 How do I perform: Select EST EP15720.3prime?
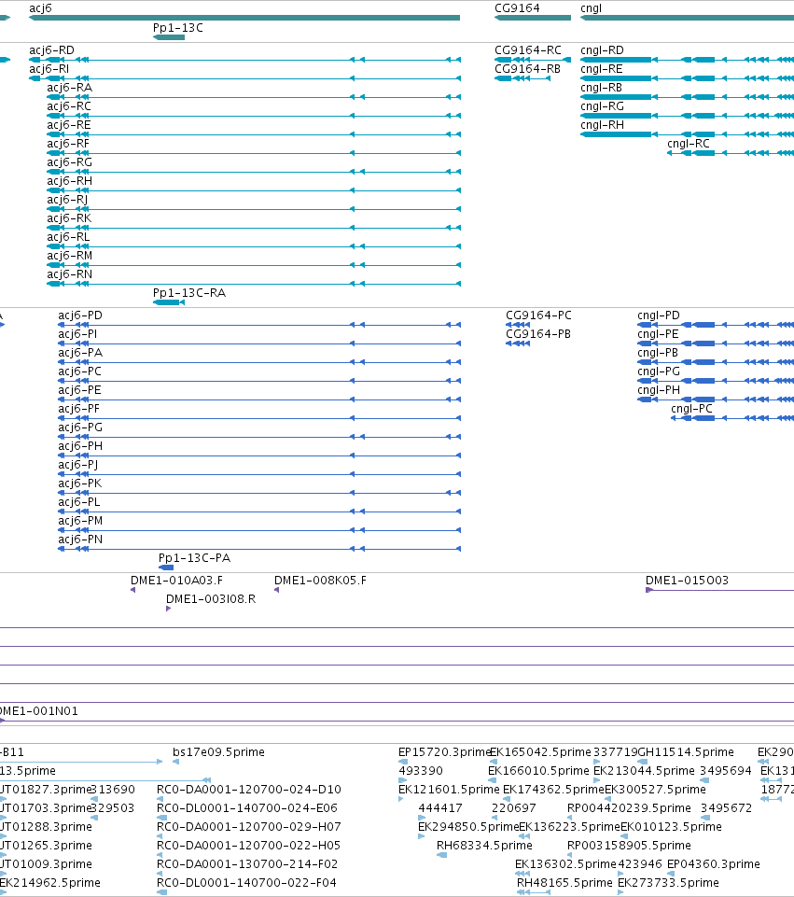(x=444, y=752)
